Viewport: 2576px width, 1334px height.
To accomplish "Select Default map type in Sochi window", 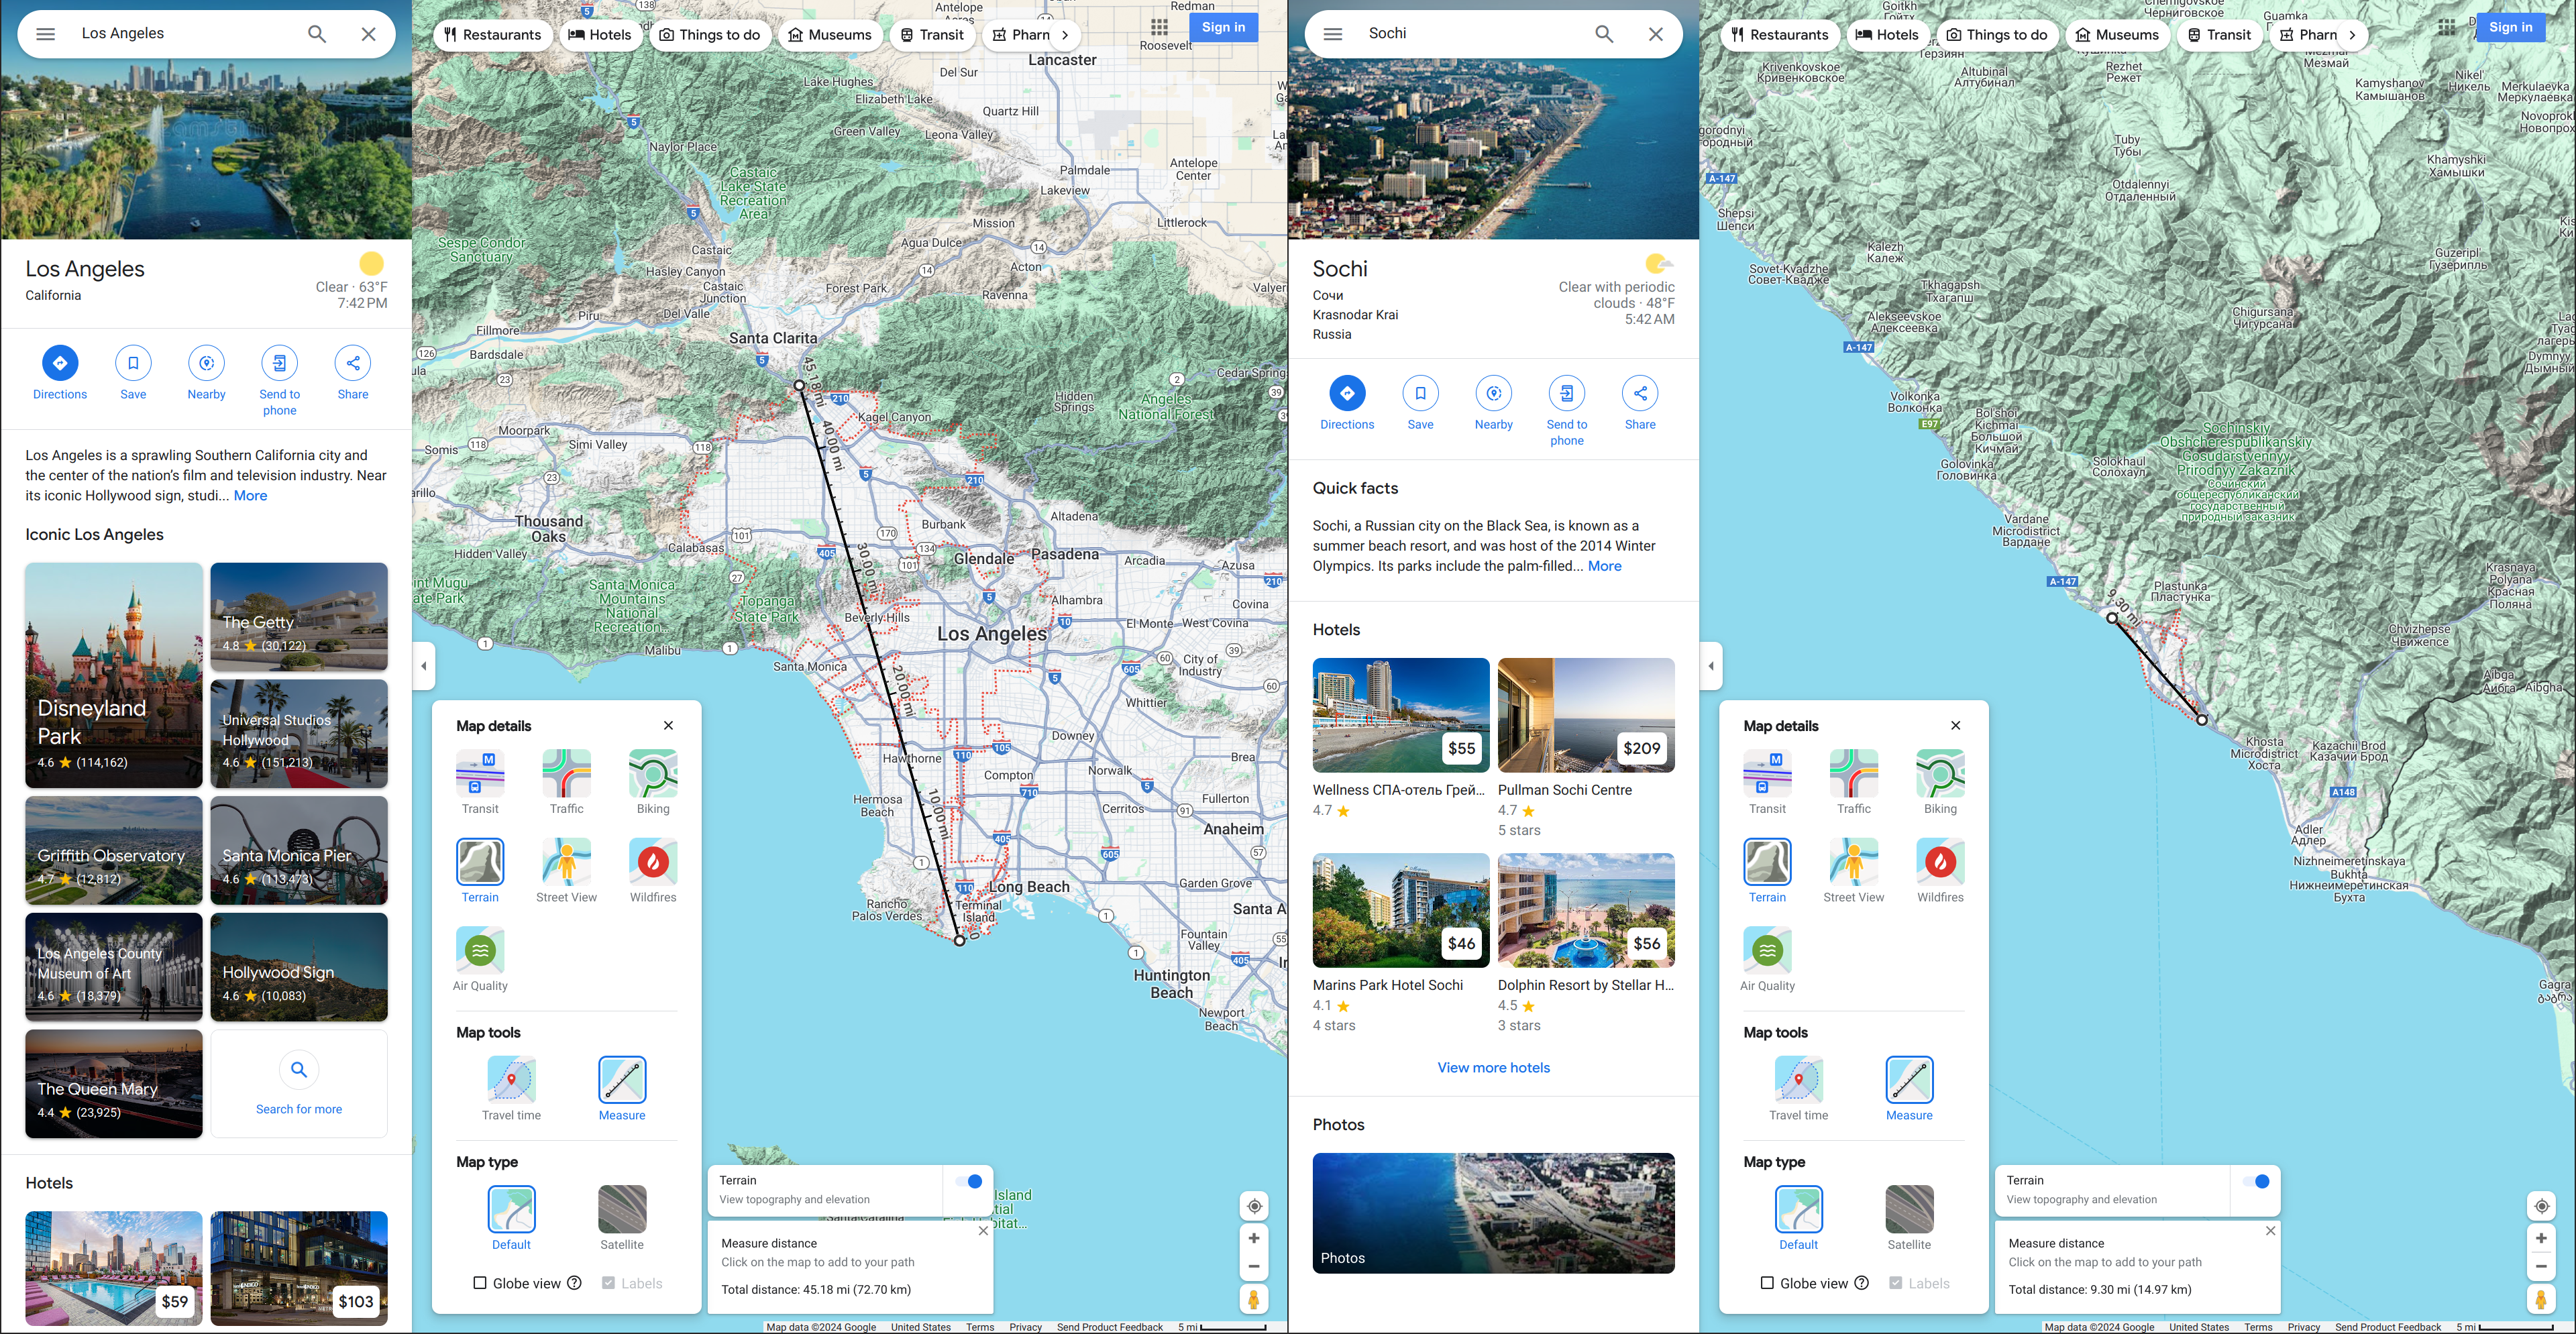I will coord(1798,1218).
